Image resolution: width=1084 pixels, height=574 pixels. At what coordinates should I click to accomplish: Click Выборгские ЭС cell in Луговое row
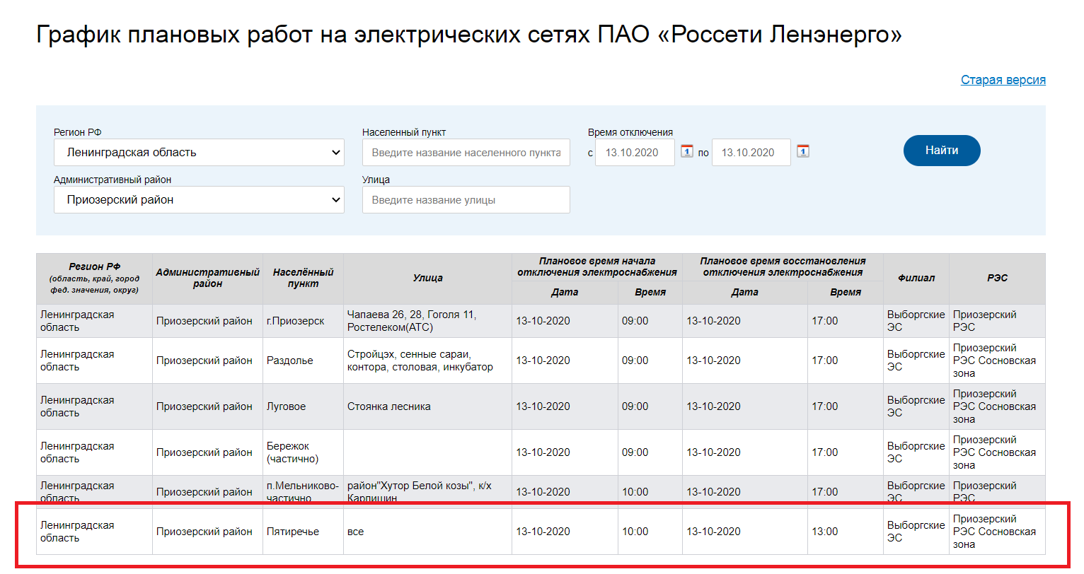point(916,406)
